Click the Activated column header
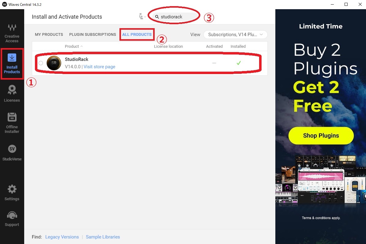The height and width of the screenshot is (244, 366). pyautogui.click(x=214, y=47)
